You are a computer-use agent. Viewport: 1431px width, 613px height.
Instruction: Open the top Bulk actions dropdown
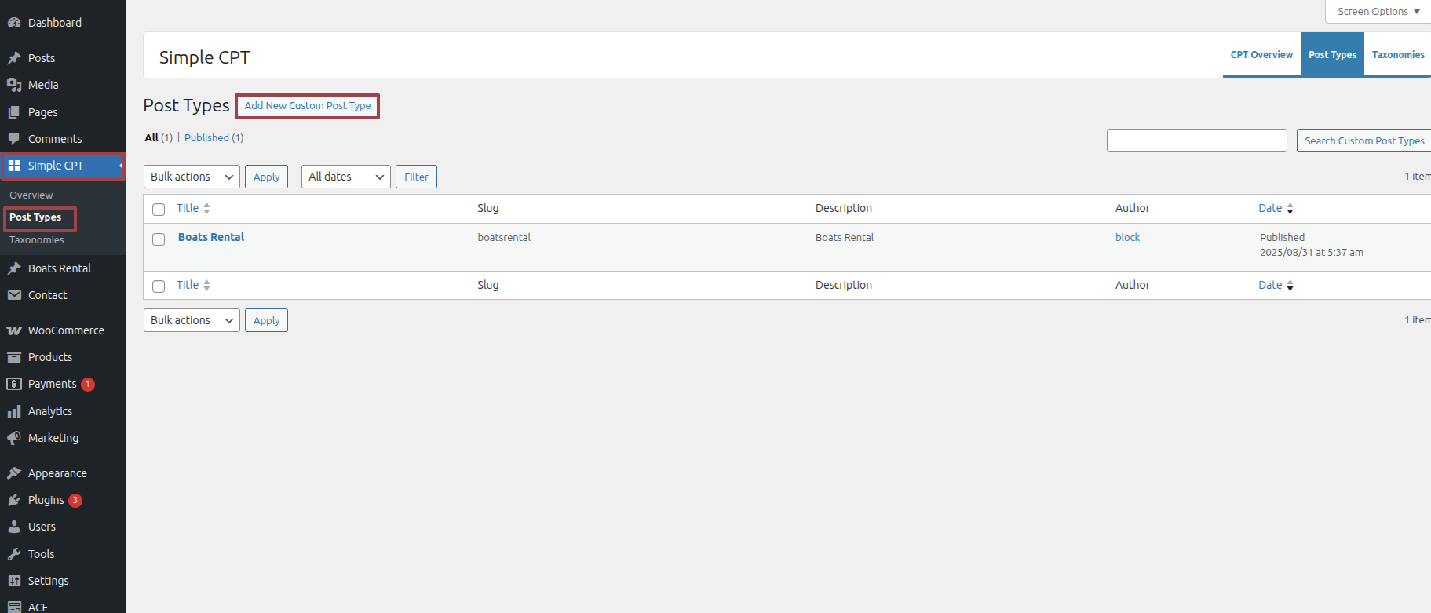(x=192, y=177)
